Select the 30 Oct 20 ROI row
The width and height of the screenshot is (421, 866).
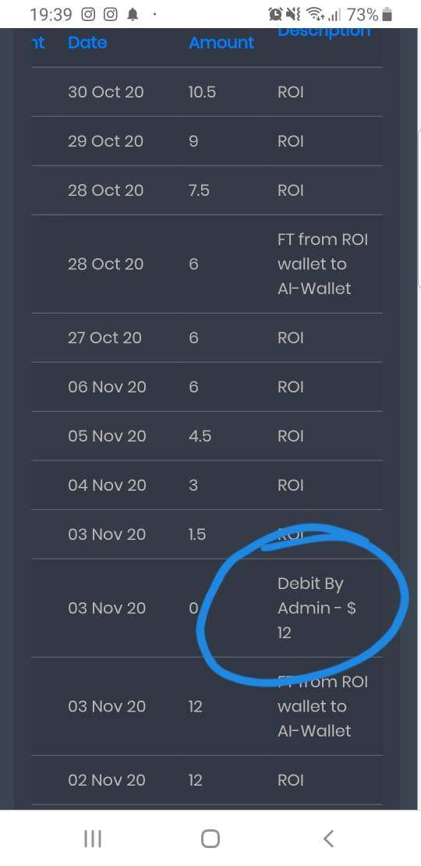click(x=207, y=92)
